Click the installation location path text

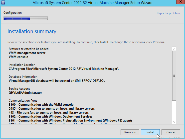click(63, 69)
